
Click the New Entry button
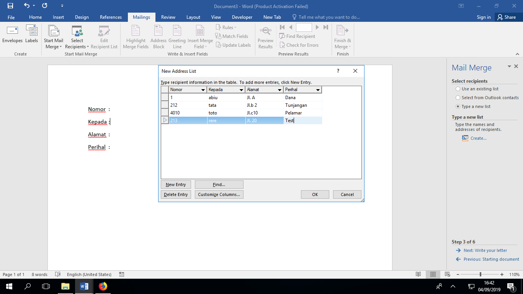click(176, 185)
